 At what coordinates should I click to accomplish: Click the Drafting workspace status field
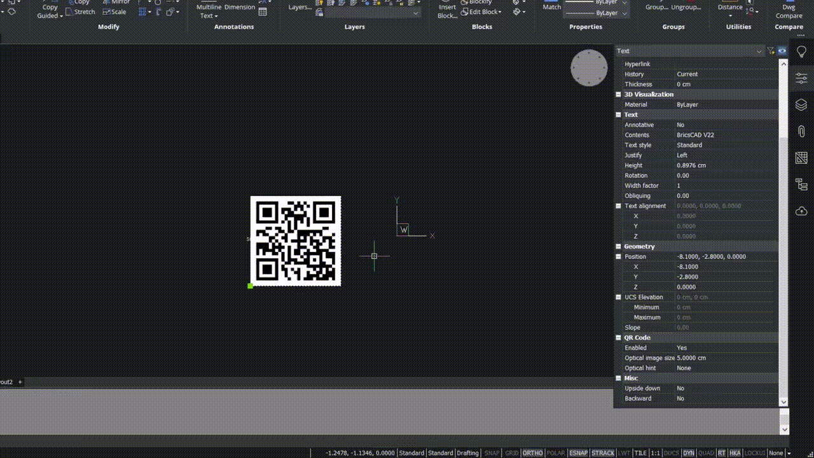tap(467, 453)
